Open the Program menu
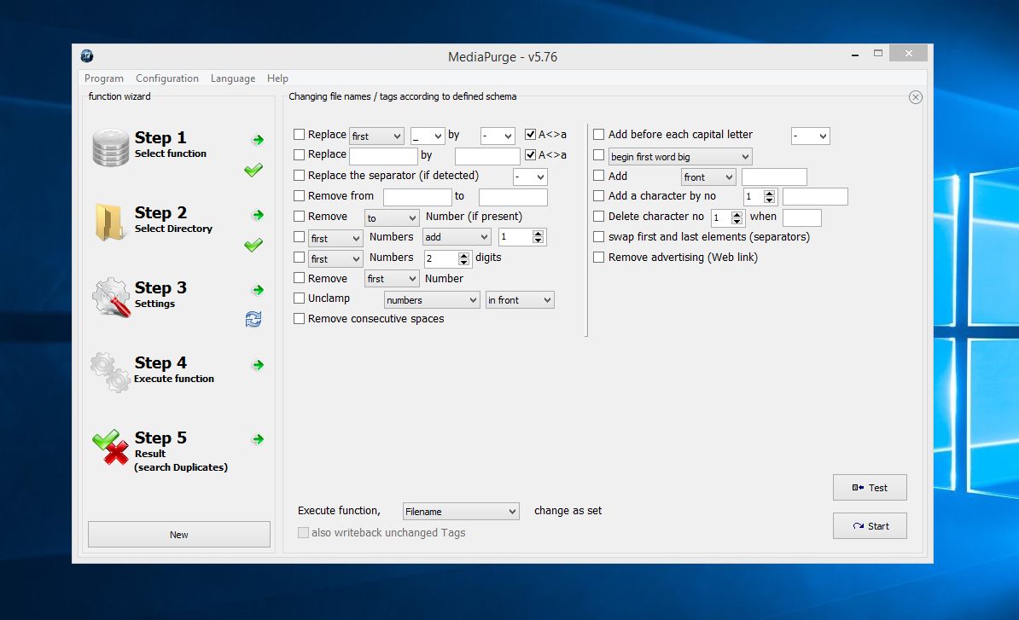This screenshot has width=1019, height=620. (104, 78)
